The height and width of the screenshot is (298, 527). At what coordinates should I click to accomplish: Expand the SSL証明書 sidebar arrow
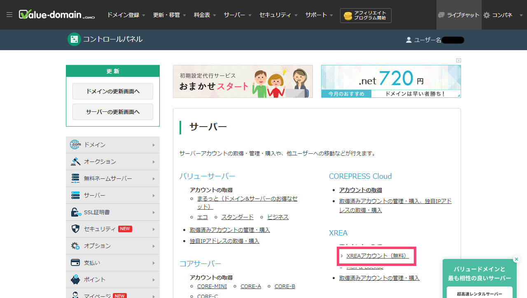pyautogui.click(x=154, y=213)
